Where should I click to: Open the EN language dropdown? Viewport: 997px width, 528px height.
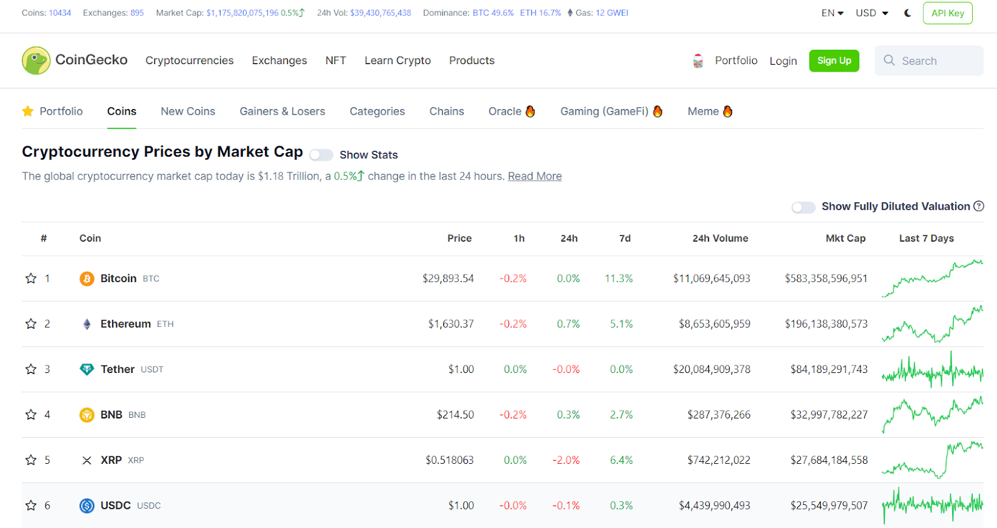tap(832, 13)
